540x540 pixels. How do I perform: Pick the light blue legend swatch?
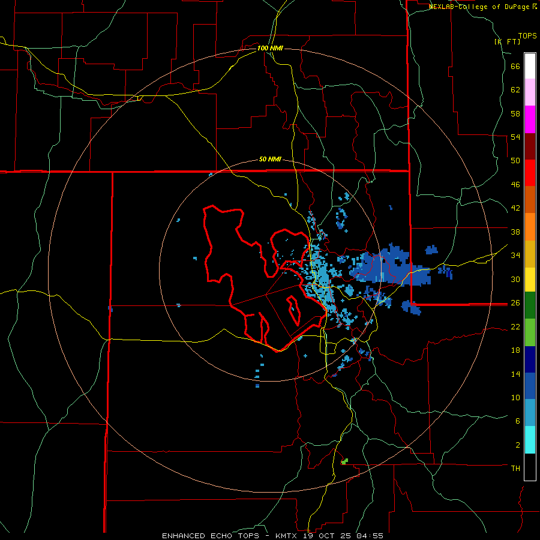click(x=530, y=413)
